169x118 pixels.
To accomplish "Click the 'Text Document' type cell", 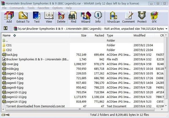I will (116, 106).
